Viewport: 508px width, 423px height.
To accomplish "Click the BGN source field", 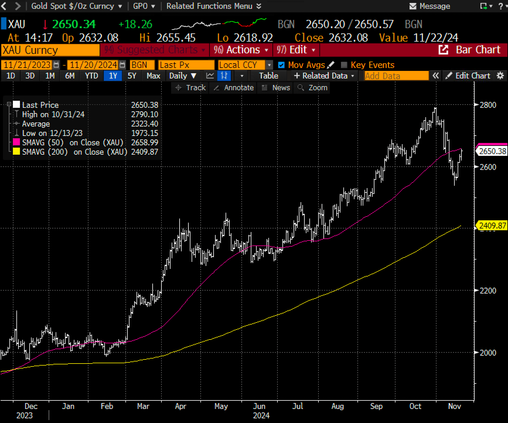I will (x=142, y=65).
